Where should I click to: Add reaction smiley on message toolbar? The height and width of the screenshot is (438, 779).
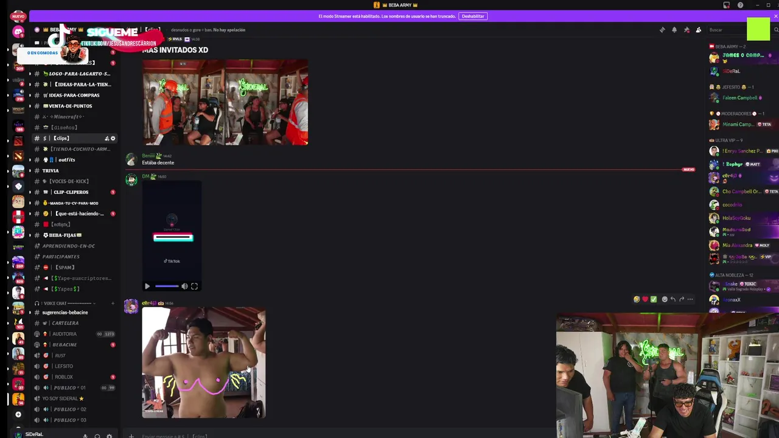(x=665, y=299)
